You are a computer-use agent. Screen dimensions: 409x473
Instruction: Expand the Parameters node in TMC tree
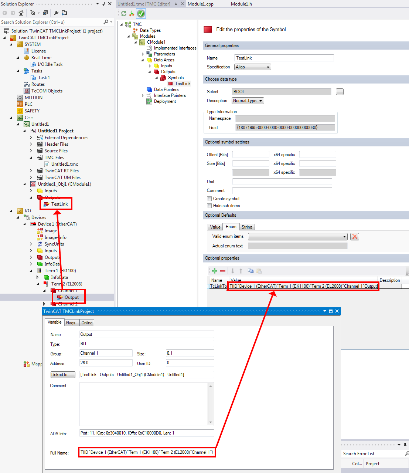(143, 54)
